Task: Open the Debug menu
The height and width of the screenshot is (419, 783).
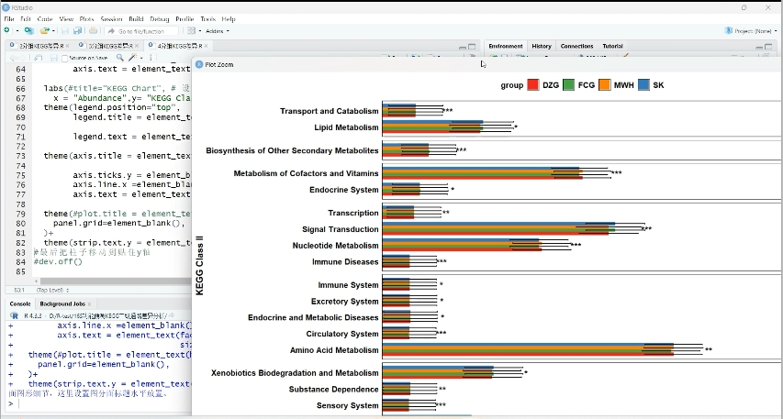Action: click(160, 19)
